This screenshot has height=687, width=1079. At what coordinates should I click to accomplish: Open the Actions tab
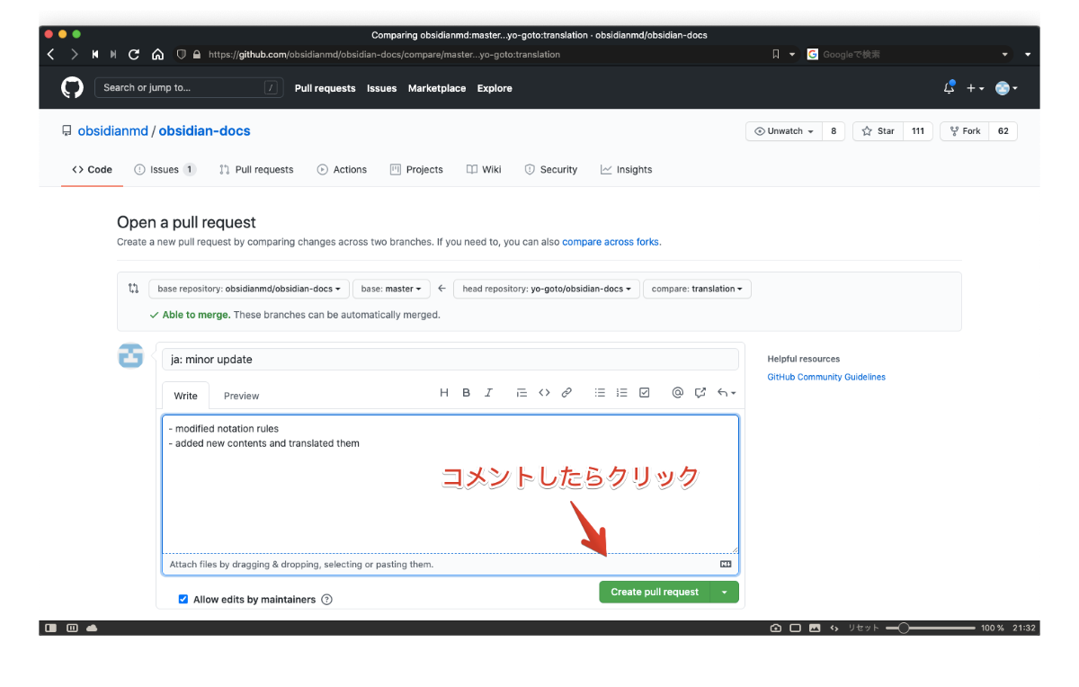tap(342, 169)
